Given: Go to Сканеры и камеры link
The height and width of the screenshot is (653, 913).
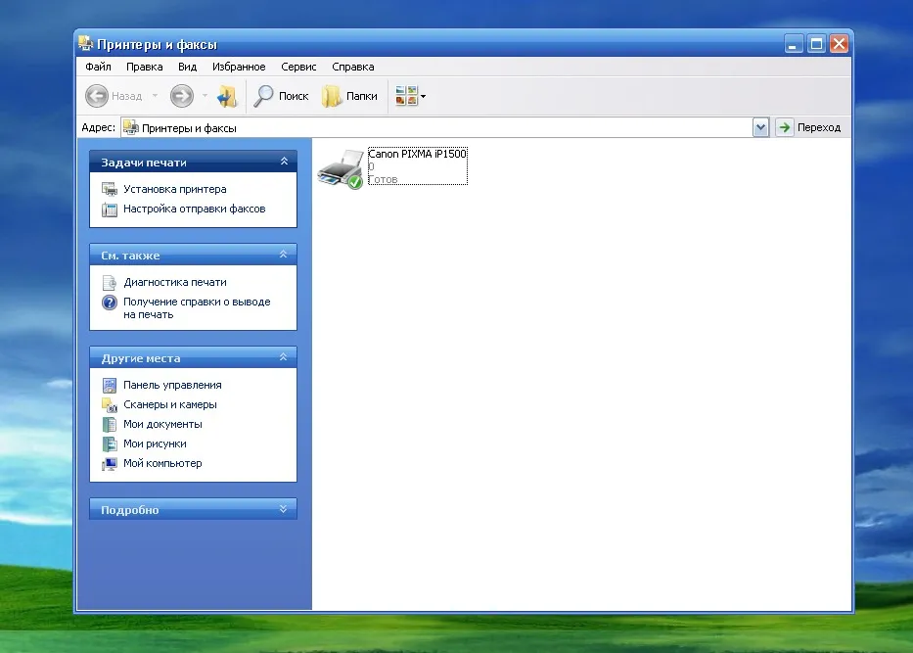Looking at the screenshot, I should [x=170, y=405].
